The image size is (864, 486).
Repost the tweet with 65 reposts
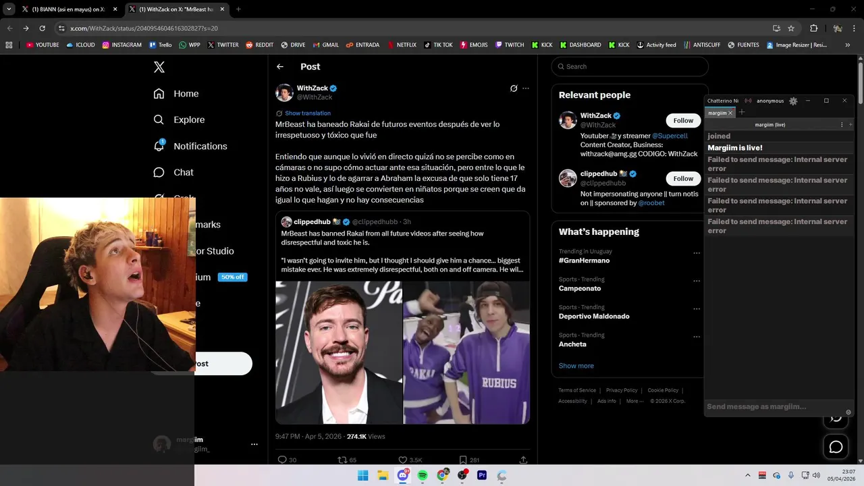(x=342, y=460)
